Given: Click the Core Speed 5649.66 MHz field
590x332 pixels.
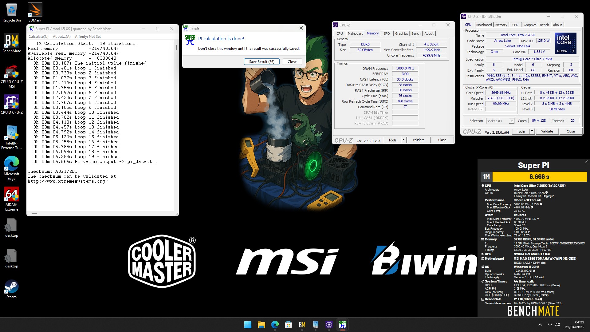Looking at the screenshot, I should coord(501,93).
